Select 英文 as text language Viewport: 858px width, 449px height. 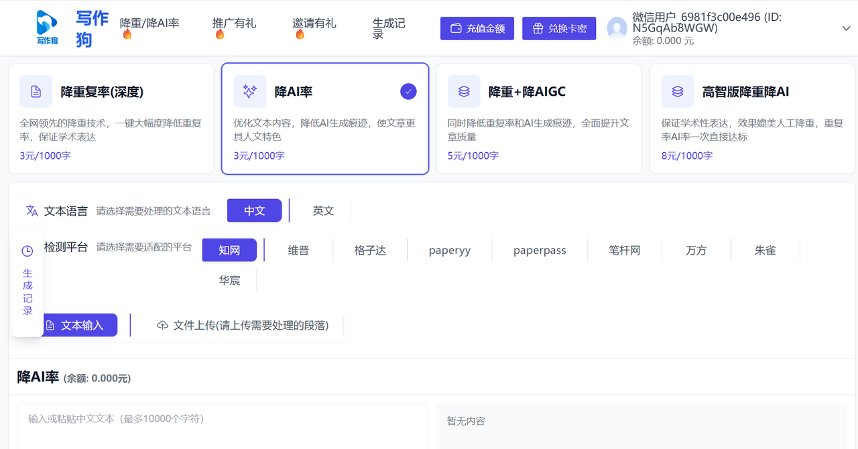[323, 210]
